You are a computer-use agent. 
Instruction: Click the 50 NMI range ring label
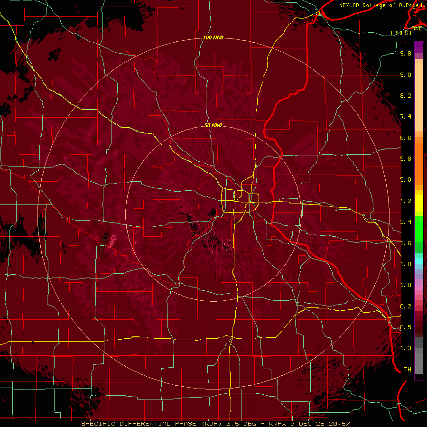pos(213,125)
